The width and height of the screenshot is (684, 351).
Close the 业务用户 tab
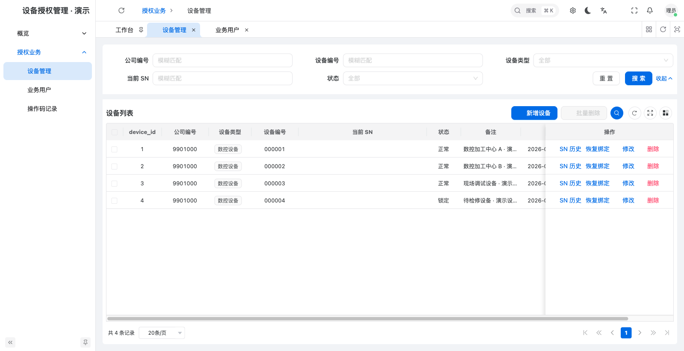tap(247, 30)
